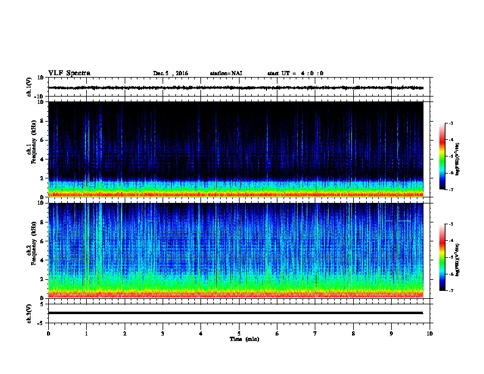484x374 pixels.
Task: Click the ch.3(V) axis "5" tick label
Action: [x=42, y=304]
